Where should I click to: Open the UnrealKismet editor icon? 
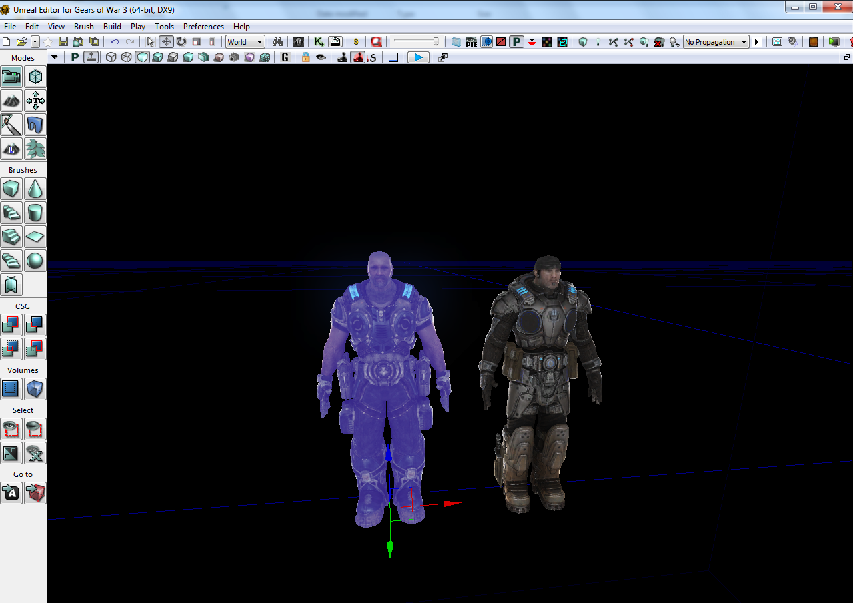[x=319, y=42]
